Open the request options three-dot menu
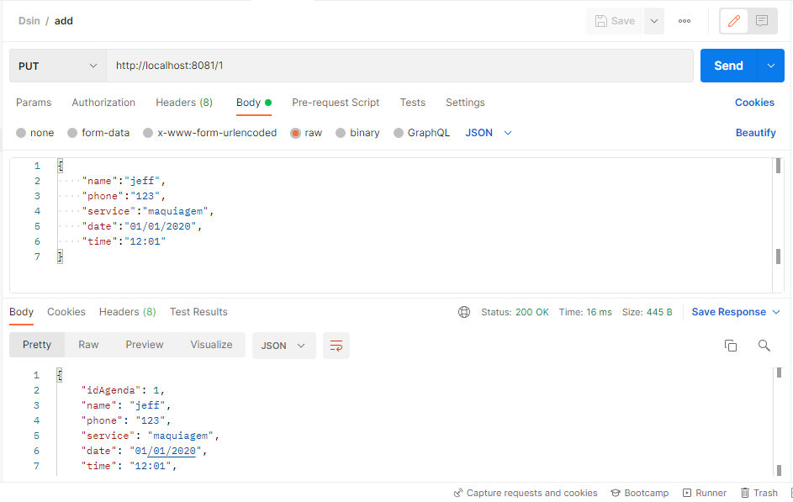This screenshot has height=502, width=793. tap(684, 20)
